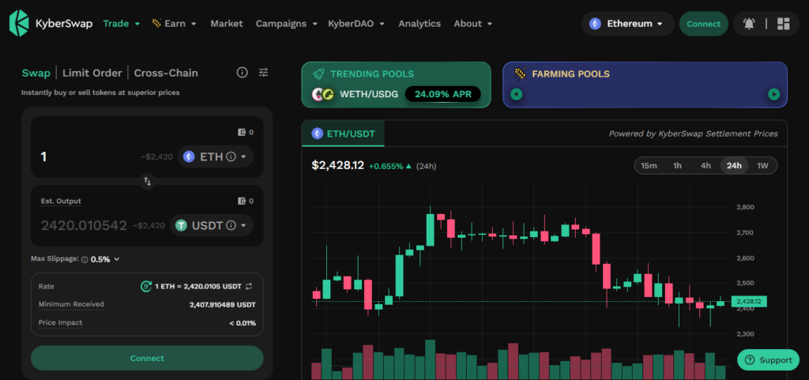Expand the Campaigns menu

click(286, 24)
